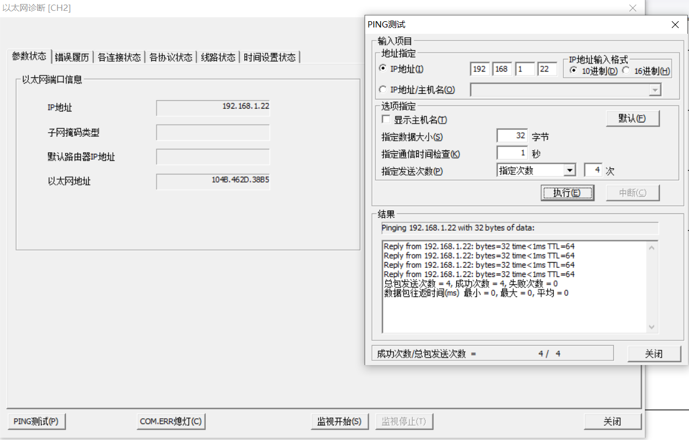Click the COM.ERR熄灯 button
The image size is (689, 440).
click(171, 422)
